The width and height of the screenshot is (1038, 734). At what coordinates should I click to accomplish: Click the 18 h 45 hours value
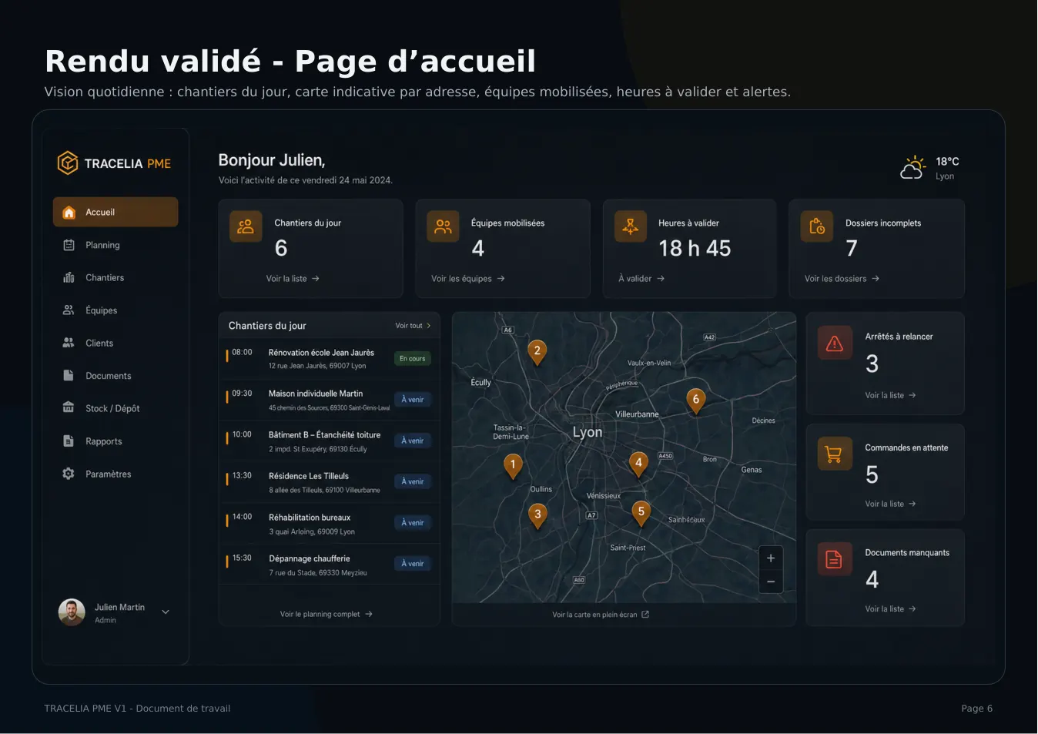tap(695, 248)
